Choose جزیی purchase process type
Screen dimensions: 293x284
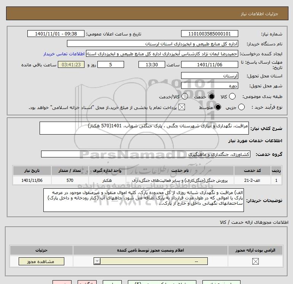point(241,107)
